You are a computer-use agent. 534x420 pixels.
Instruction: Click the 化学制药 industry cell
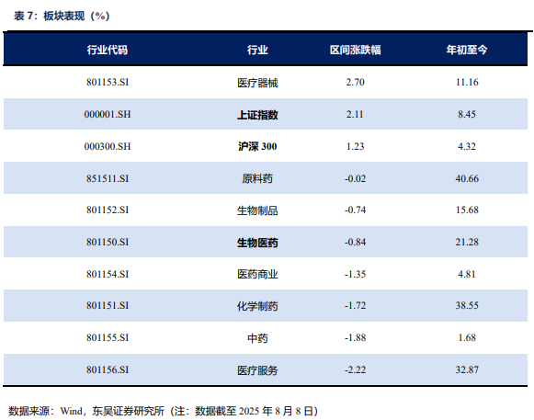[x=257, y=306]
